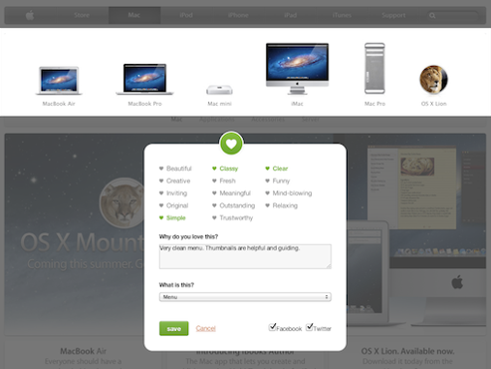Select the MacBook Air thumbnail
The width and height of the screenshot is (491, 369).
(59, 81)
